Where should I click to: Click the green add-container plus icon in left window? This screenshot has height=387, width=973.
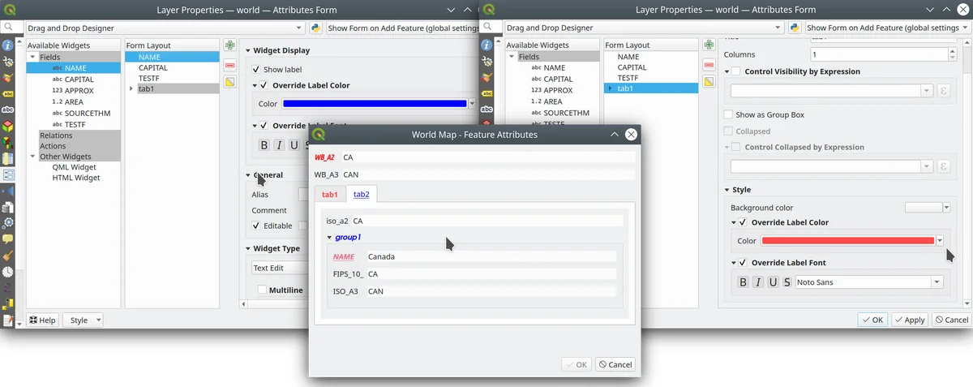(230, 45)
